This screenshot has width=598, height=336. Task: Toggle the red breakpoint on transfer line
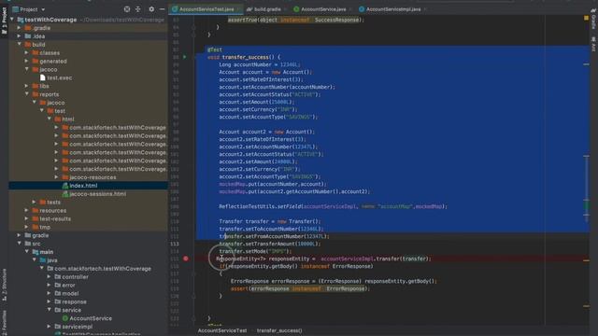point(186,259)
